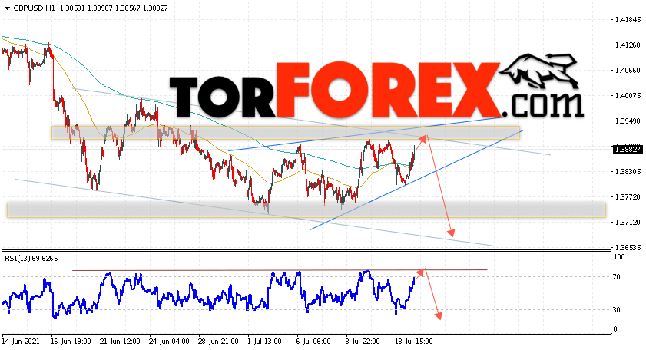The image size is (646, 350).
Task: Click the RSI(13) 69.6265 indicator label
Action: point(31,259)
